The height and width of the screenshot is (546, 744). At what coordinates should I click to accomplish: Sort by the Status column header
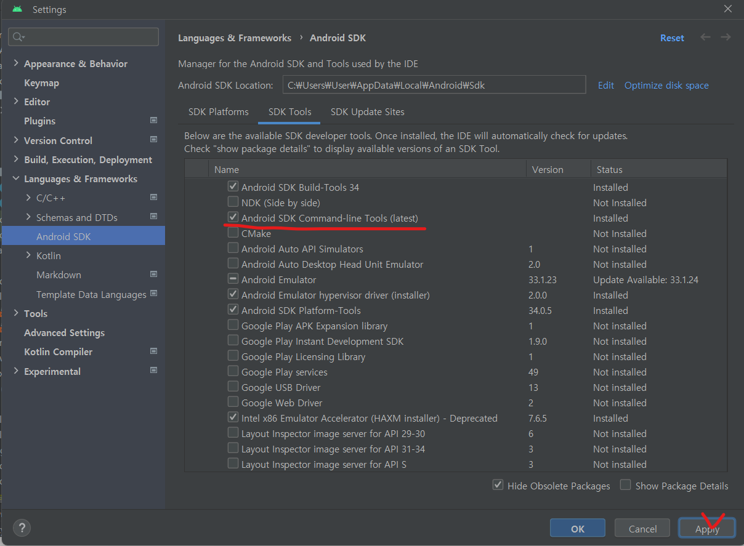tap(658, 169)
